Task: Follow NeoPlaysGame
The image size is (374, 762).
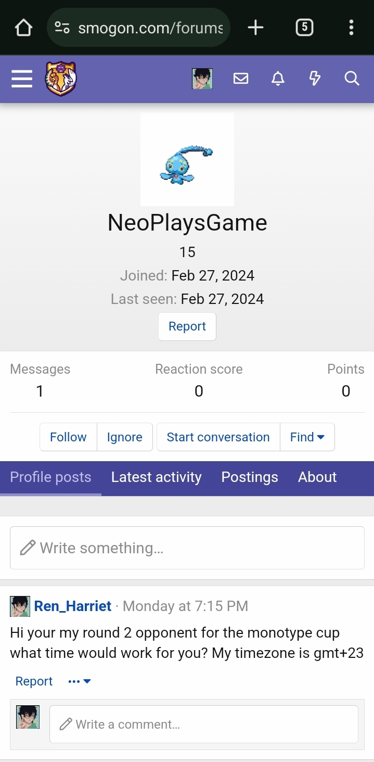Action: [68, 437]
